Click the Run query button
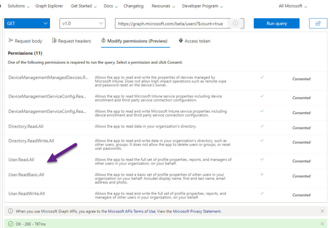This screenshot has height=228, width=330. (277, 23)
